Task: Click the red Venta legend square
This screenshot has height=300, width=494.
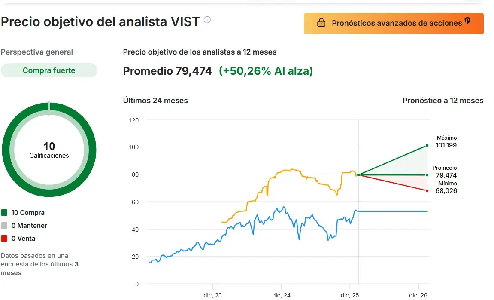Action: point(4,239)
